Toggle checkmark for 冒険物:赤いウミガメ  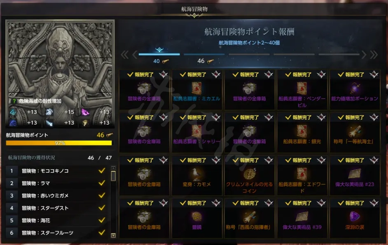(x=102, y=195)
